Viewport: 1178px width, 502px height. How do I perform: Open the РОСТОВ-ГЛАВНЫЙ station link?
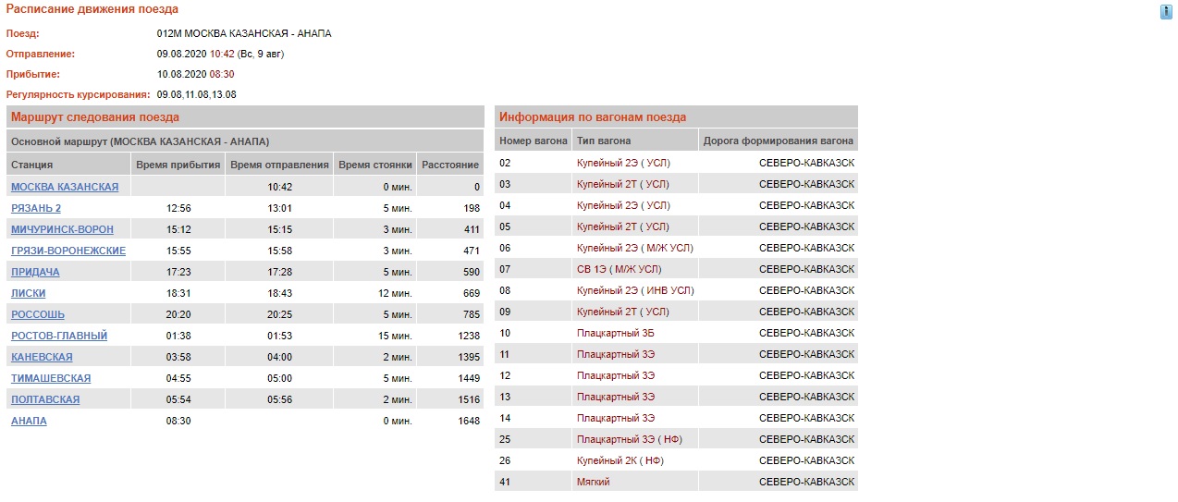tap(59, 336)
